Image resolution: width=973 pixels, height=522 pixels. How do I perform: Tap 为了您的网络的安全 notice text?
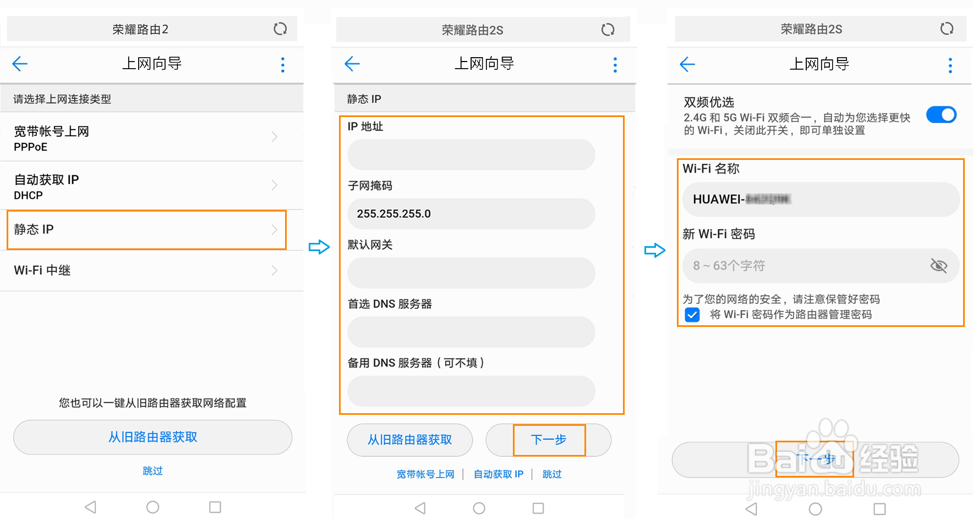tap(781, 299)
